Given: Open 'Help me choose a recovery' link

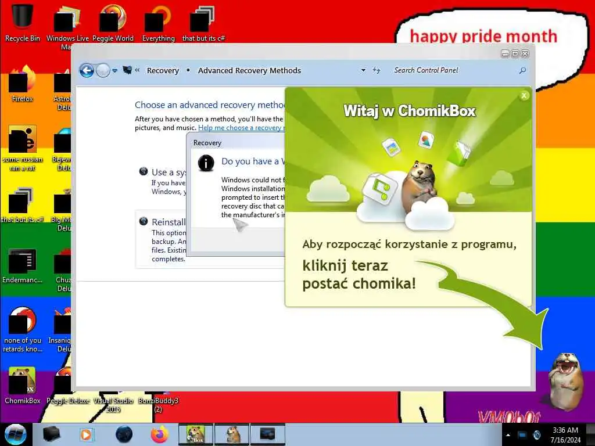Looking at the screenshot, I should tap(241, 128).
